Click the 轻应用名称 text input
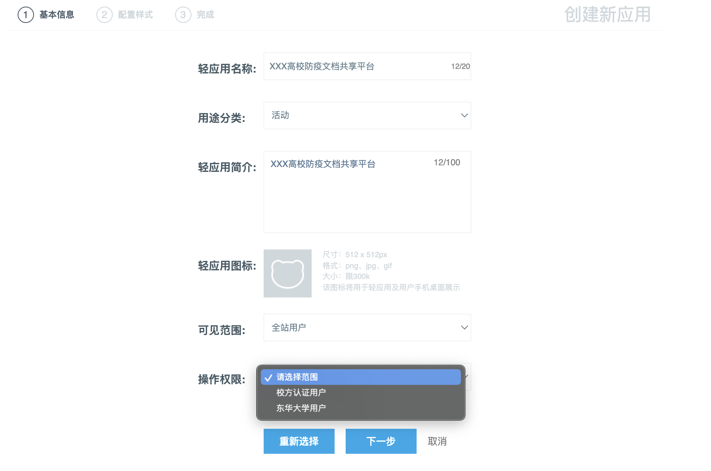Viewport: 711px width, 471px height. point(367,66)
